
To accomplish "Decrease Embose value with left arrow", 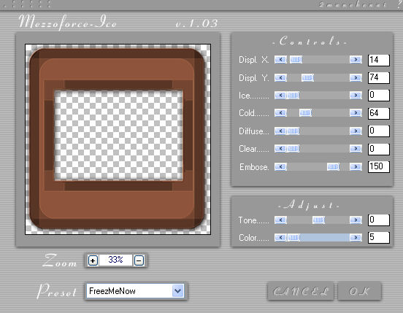I will click(x=280, y=167).
